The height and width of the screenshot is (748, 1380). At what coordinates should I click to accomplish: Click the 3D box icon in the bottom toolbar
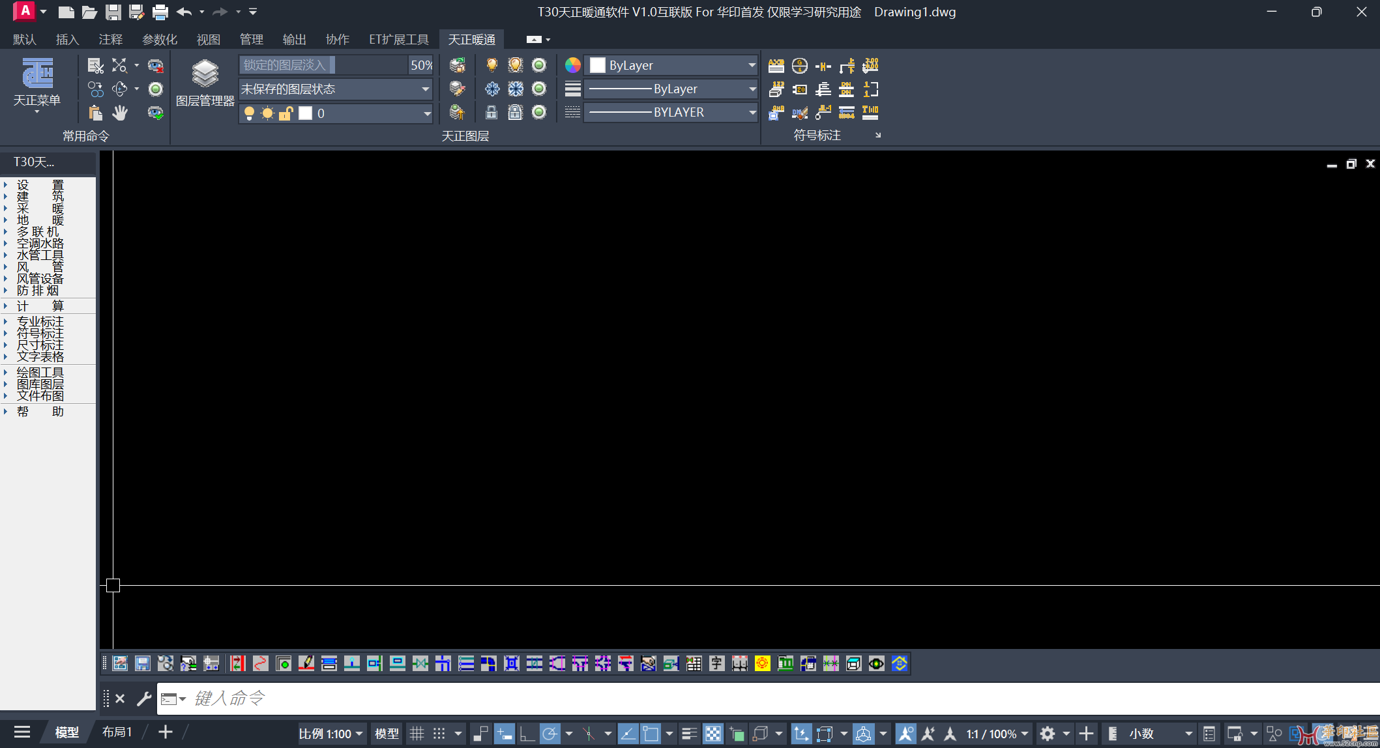[x=853, y=663]
